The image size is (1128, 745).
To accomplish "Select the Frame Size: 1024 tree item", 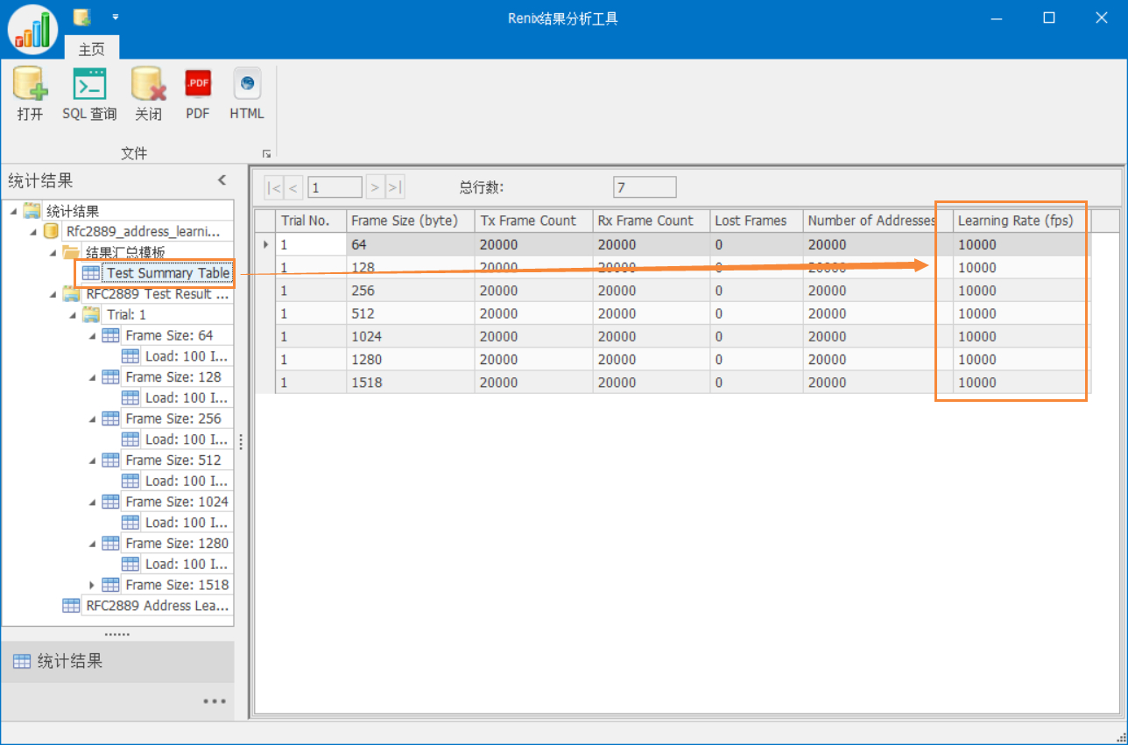I will (177, 502).
